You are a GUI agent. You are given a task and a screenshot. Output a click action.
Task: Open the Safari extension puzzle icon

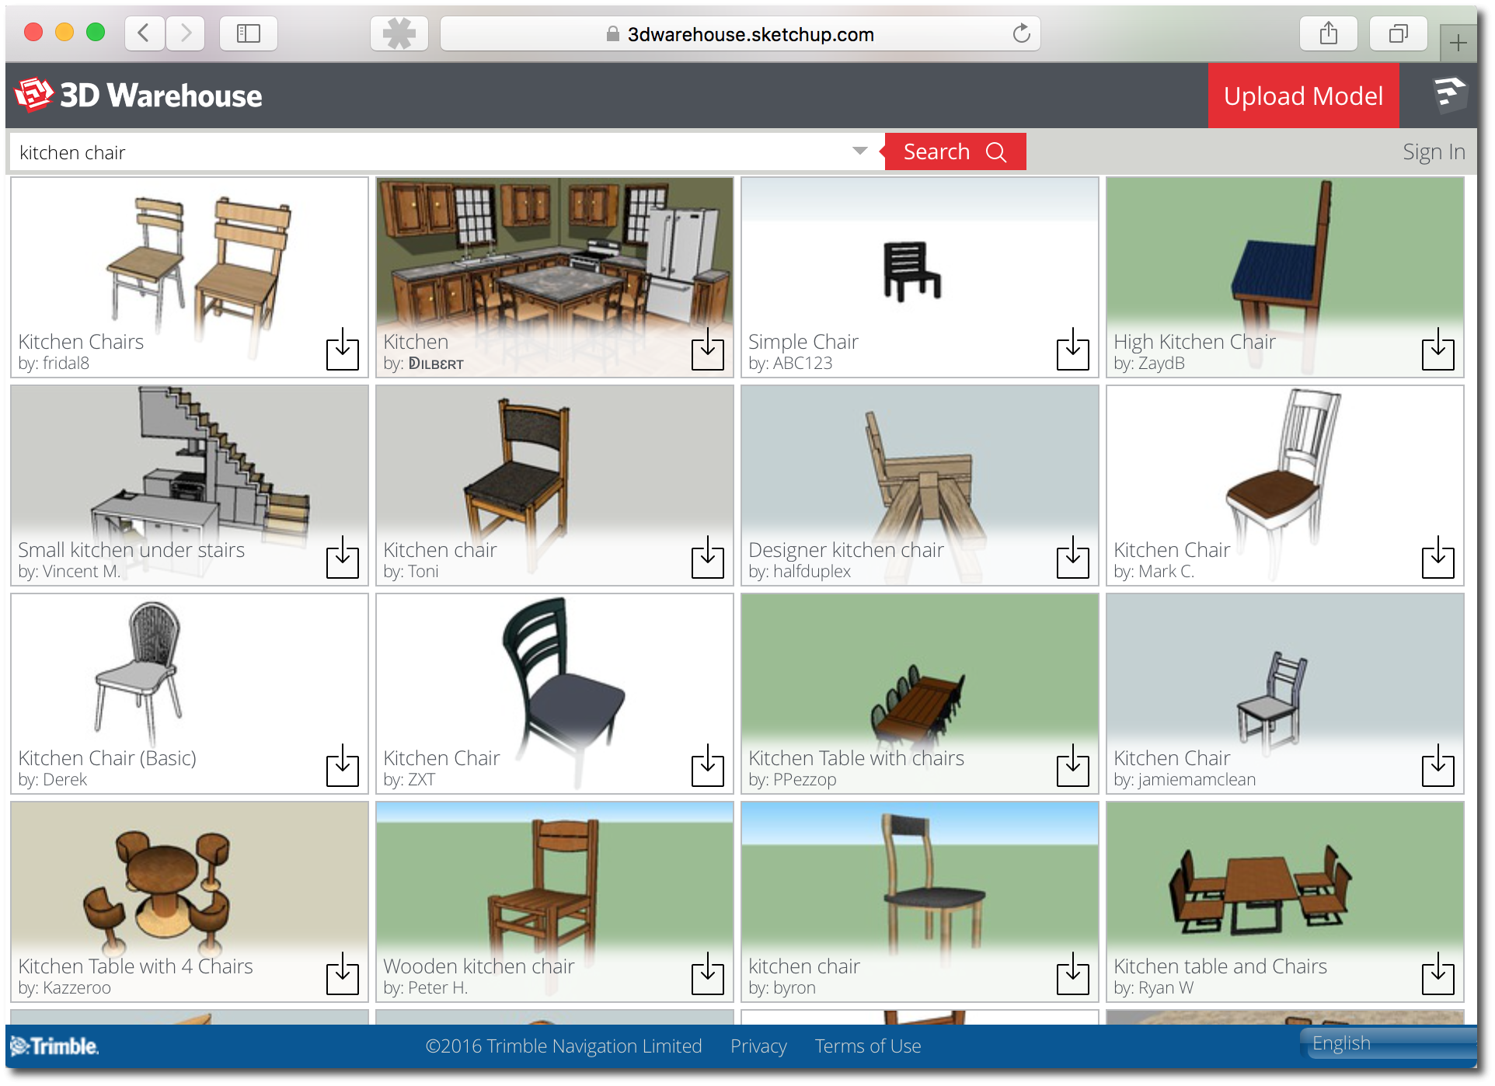point(399,33)
